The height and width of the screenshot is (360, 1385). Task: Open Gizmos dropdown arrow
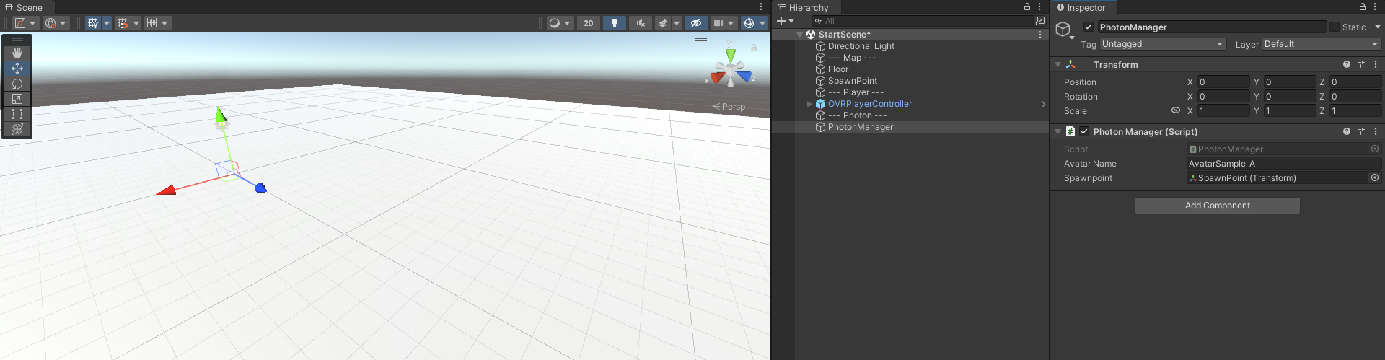(x=762, y=23)
